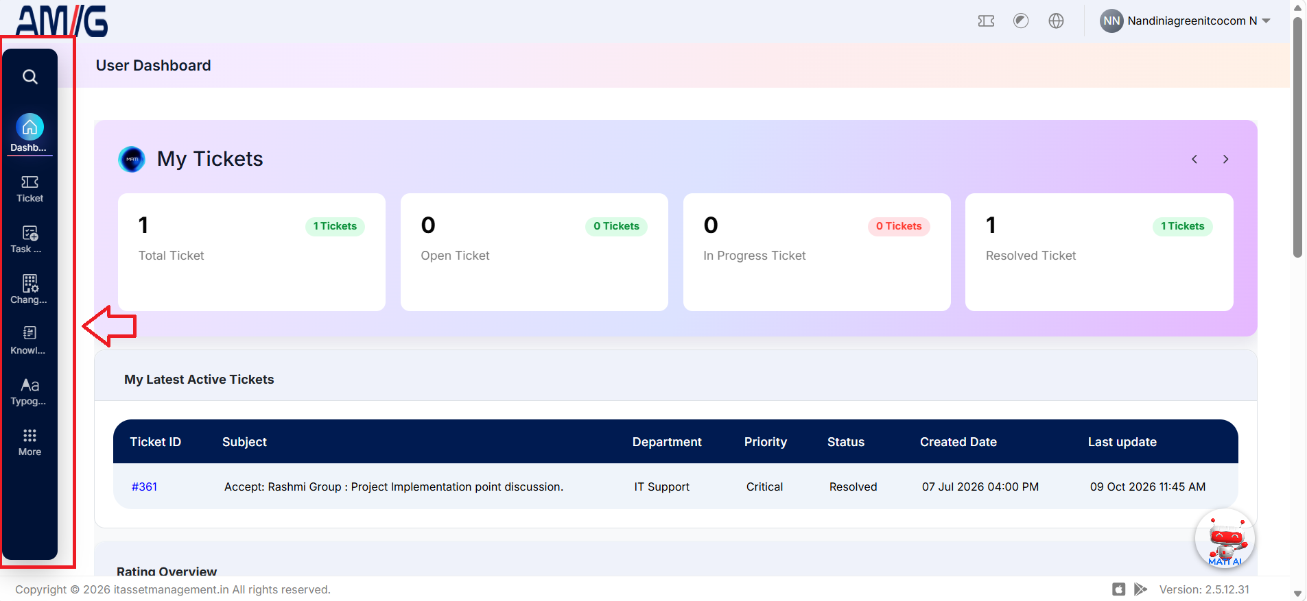Open the Total Ticket card
This screenshot has height=601, width=1307.
point(252,252)
